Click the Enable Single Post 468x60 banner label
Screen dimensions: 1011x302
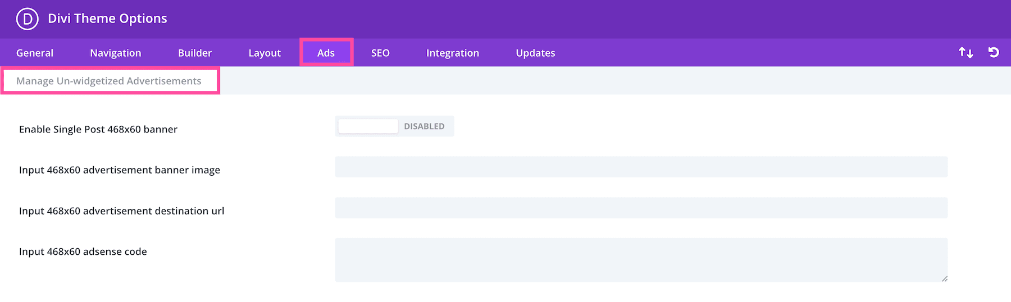click(x=98, y=129)
